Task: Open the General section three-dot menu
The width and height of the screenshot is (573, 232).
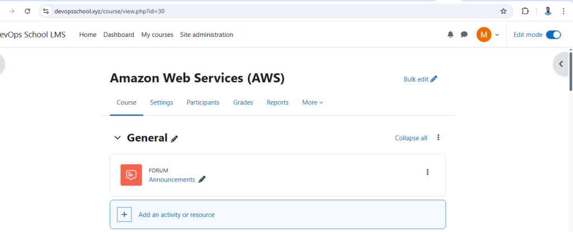Action: [438, 138]
